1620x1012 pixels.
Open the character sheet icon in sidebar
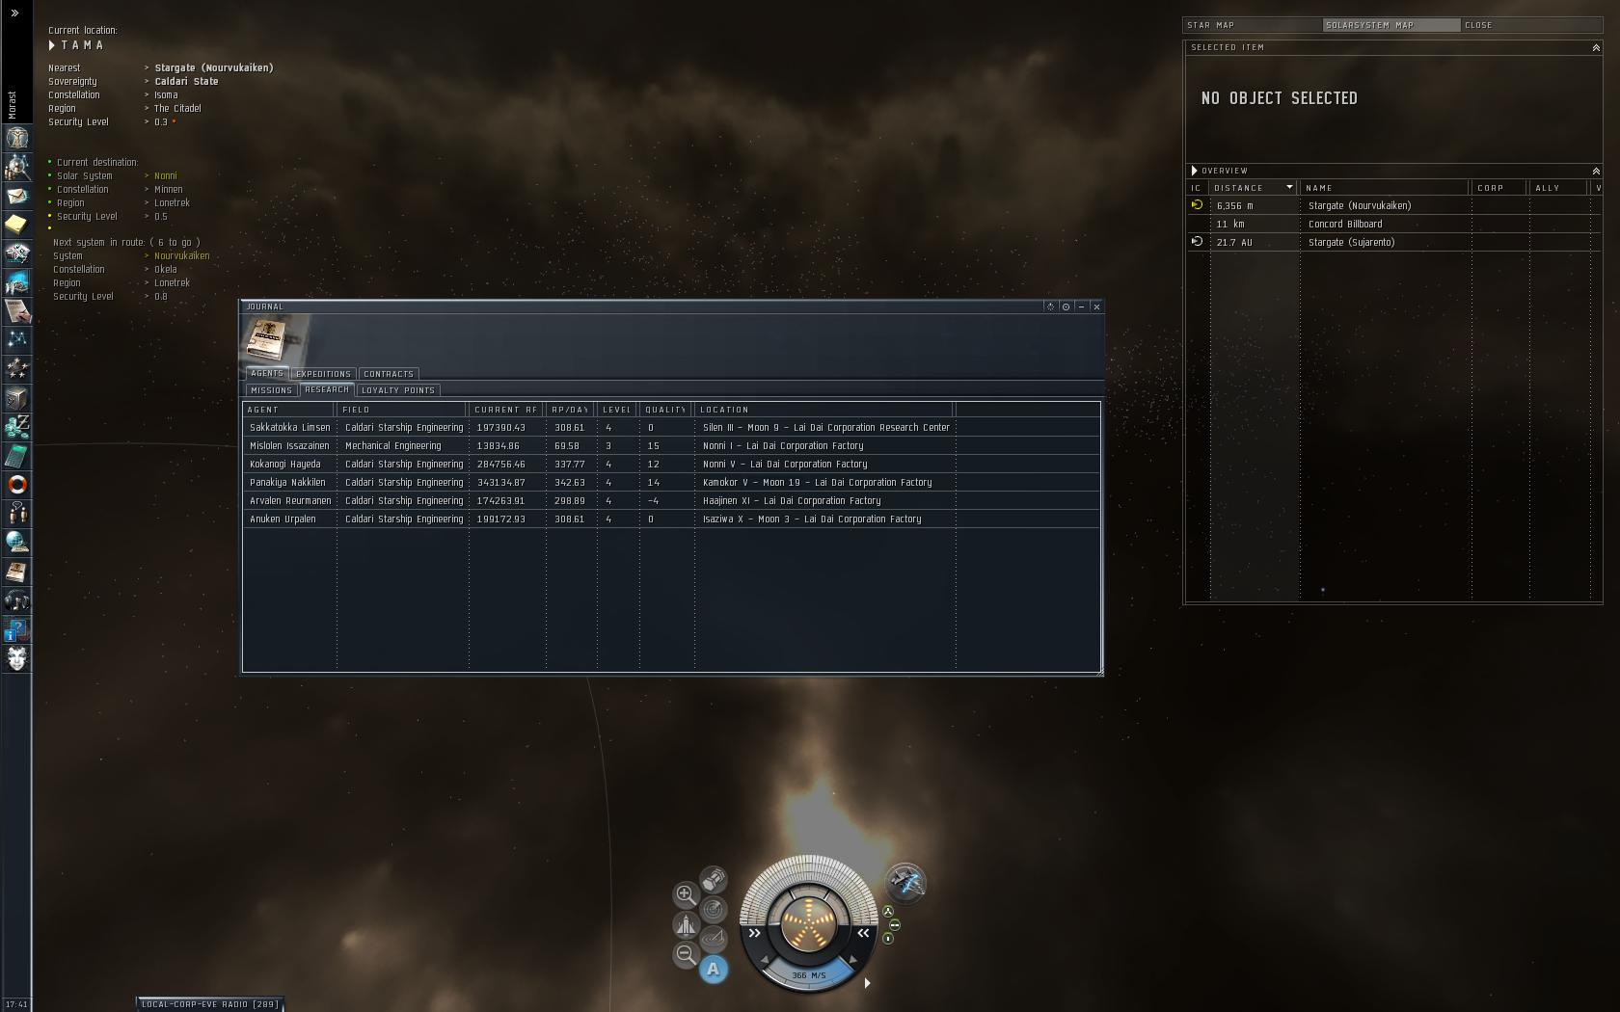pos(16,138)
